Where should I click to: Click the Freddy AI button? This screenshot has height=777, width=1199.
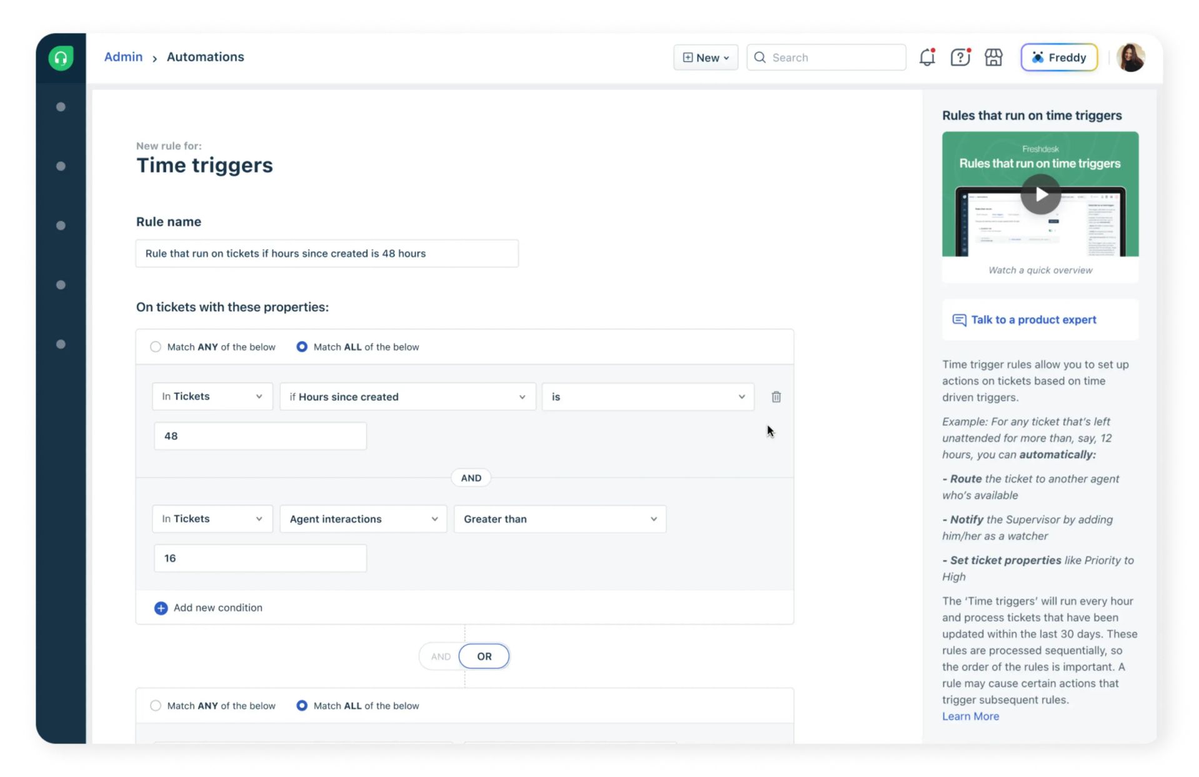(x=1058, y=57)
